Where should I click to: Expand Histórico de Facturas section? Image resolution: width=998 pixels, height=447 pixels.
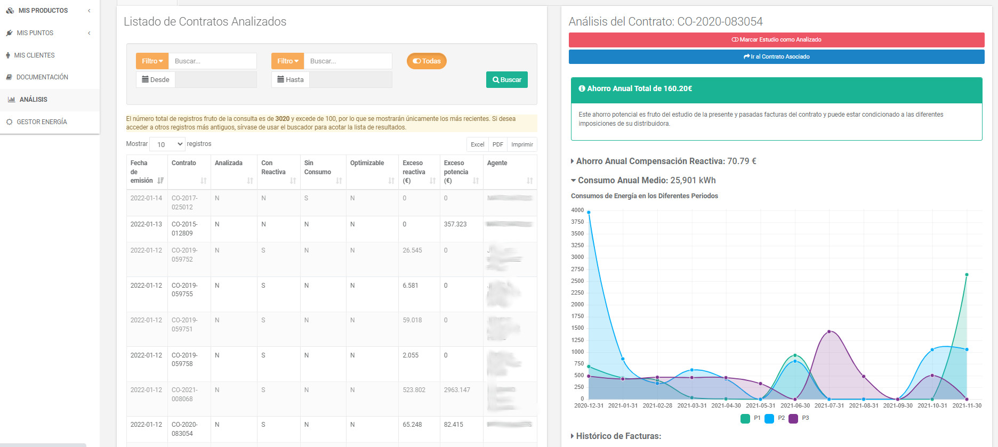[x=616, y=436]
